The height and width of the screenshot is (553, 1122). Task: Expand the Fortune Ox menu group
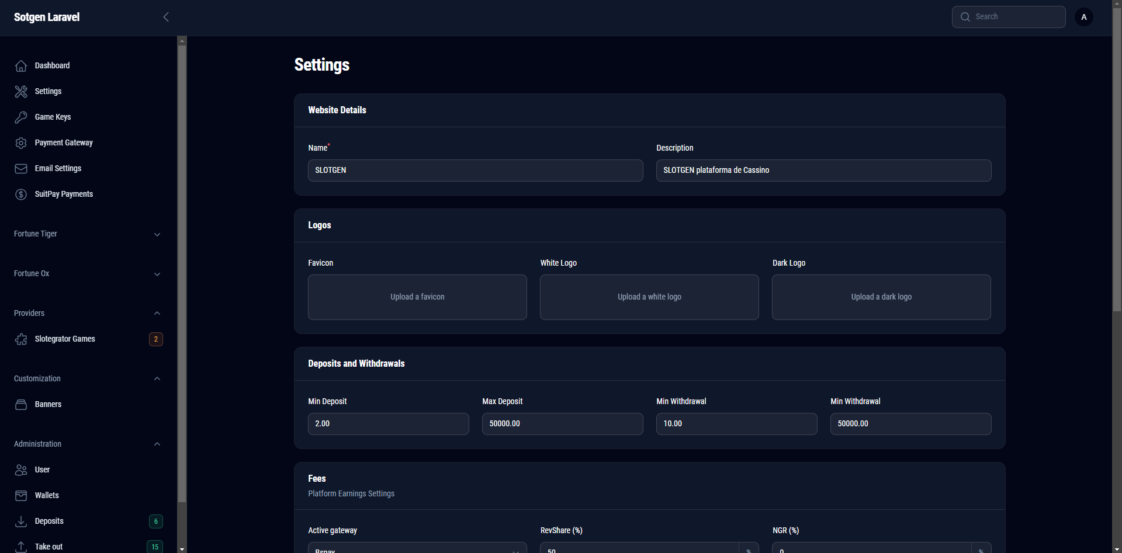click(157, 274)
